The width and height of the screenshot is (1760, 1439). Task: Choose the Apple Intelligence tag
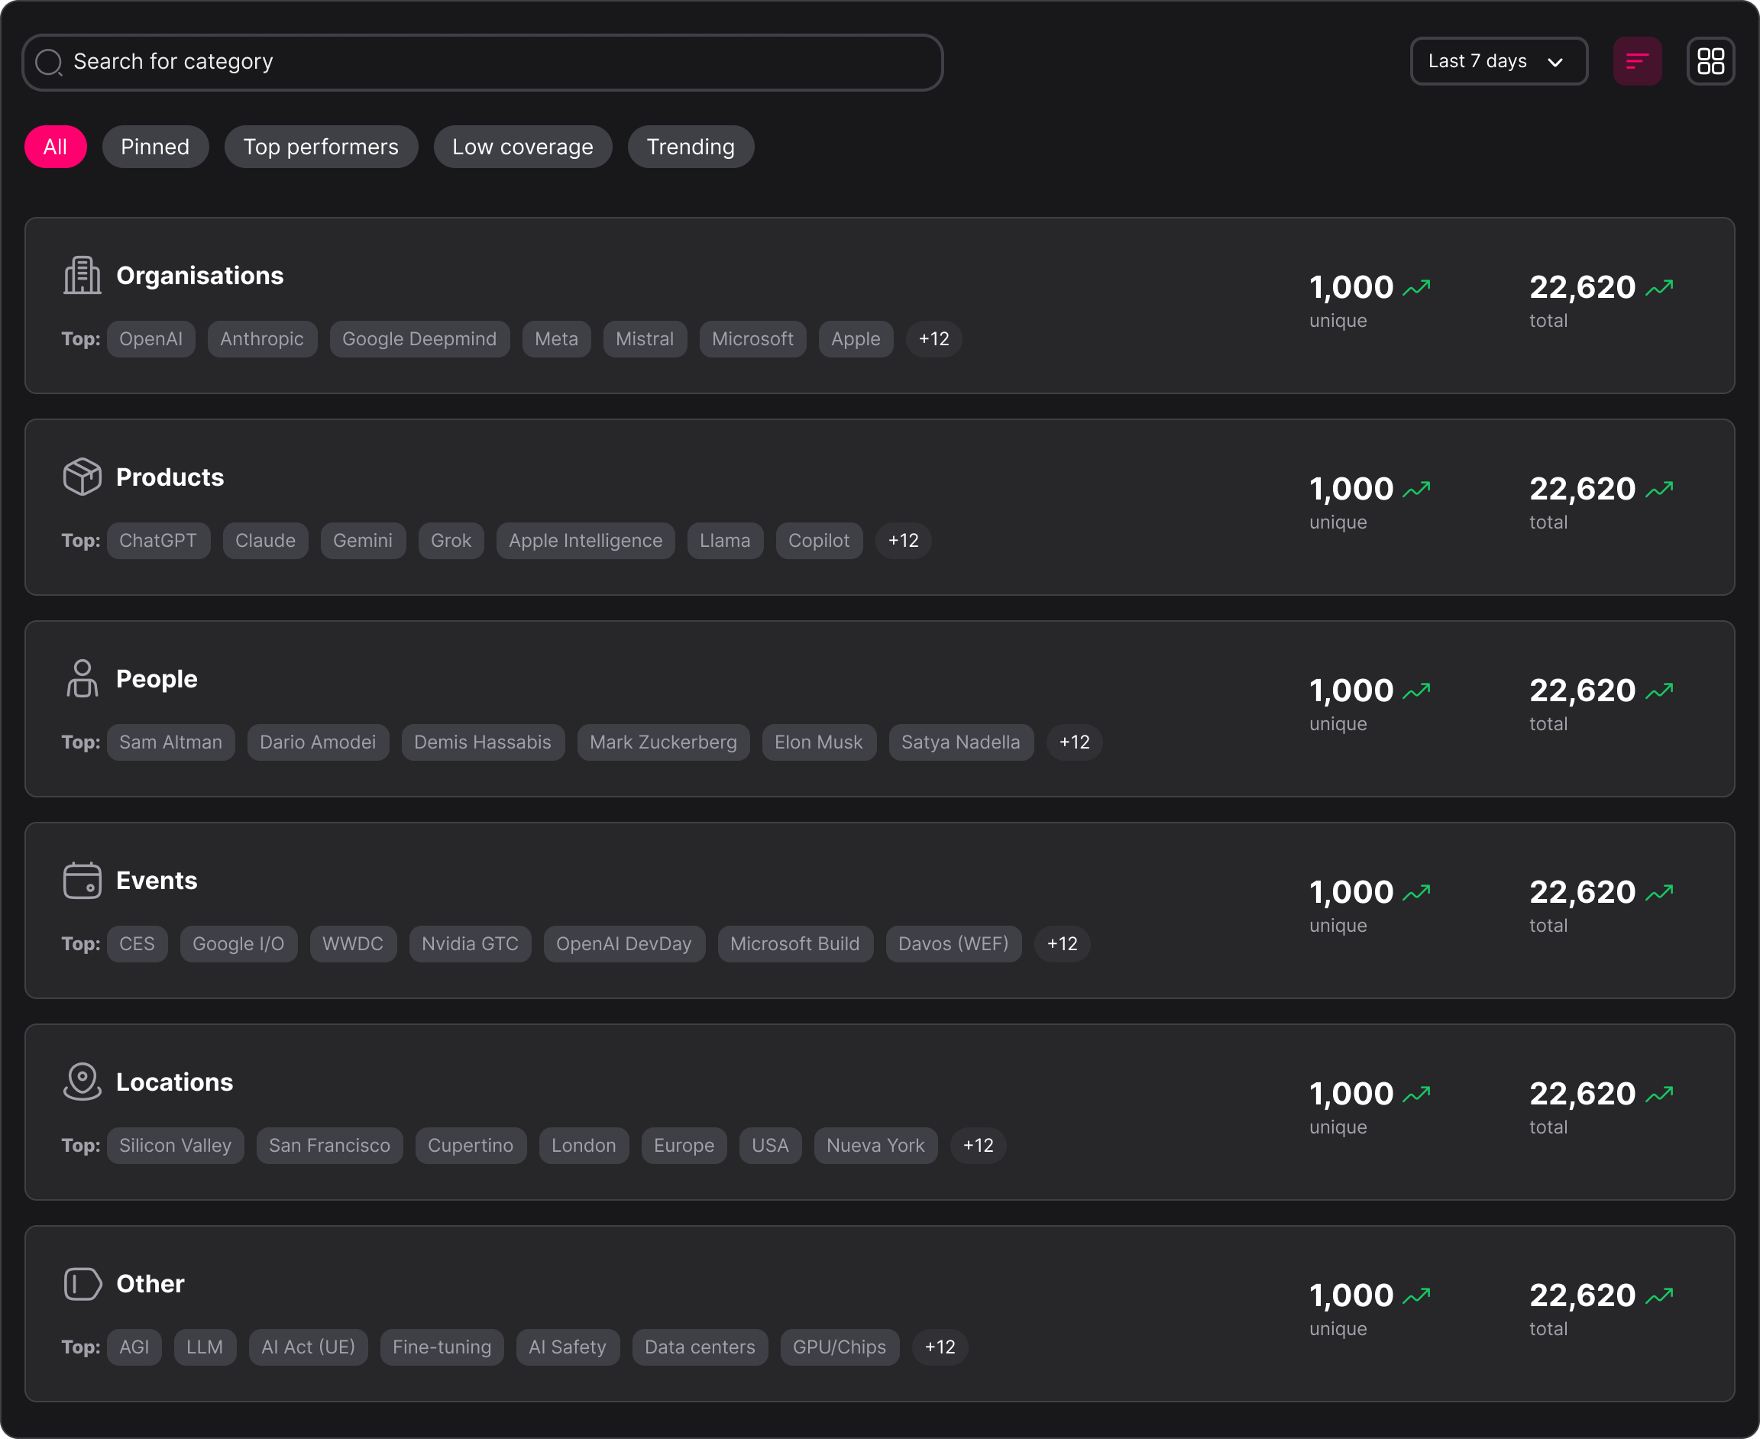pyautogui.click(x=585, y=541)
